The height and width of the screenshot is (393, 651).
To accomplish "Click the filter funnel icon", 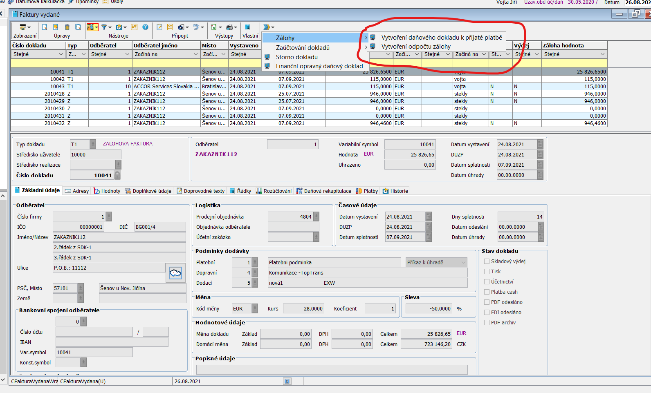I will click(104, 27).
